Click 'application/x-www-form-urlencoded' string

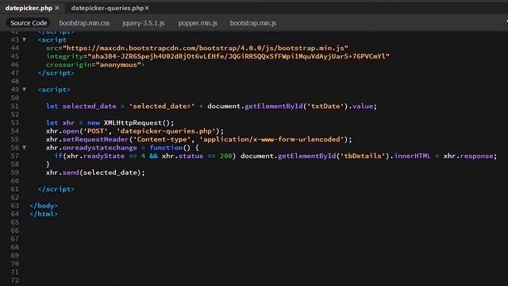271,139
